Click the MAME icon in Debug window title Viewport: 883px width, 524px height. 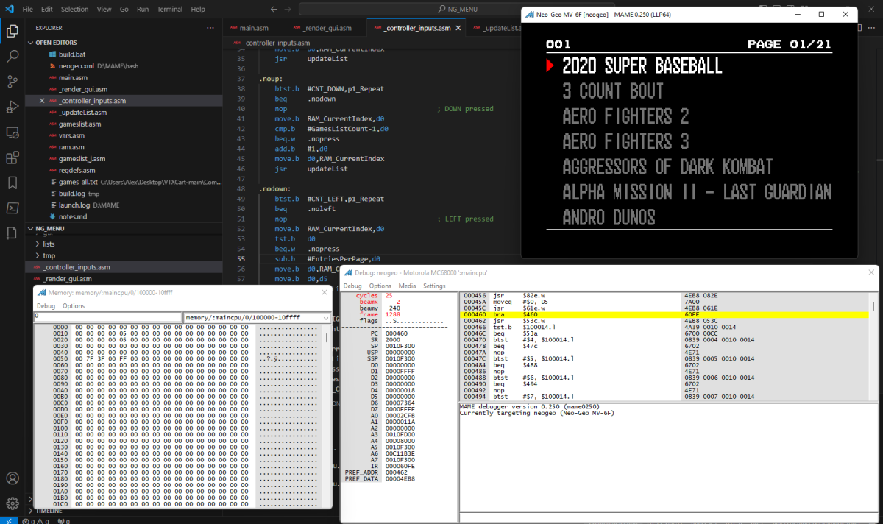[x=348, y=274]
